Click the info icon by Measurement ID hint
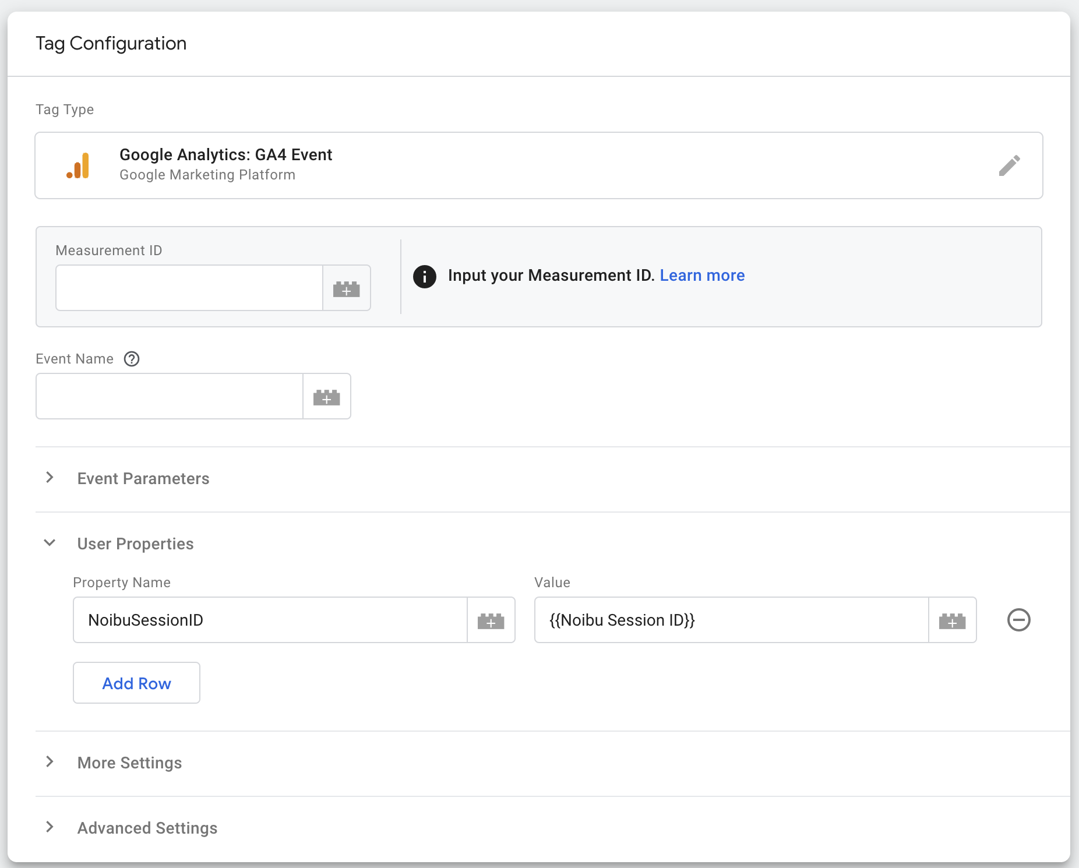The image size is (1079, 868). pyautogui.click(x=425, y=276)
